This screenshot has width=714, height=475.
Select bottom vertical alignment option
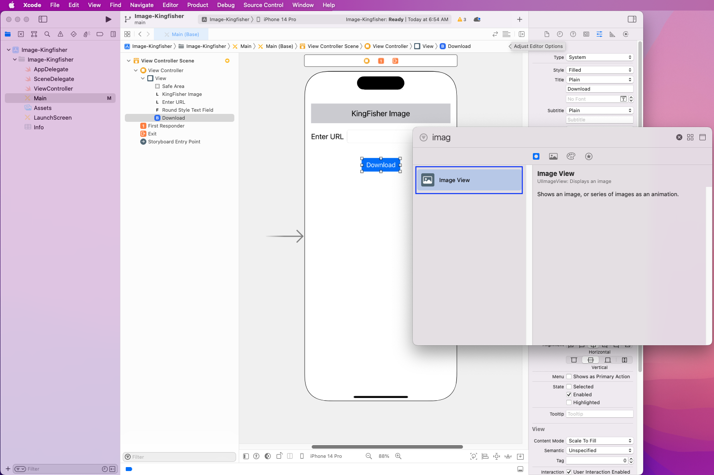coord(608,360)
